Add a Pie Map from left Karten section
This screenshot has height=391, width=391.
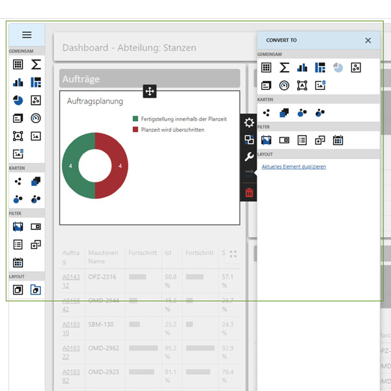tap(36, 199)
